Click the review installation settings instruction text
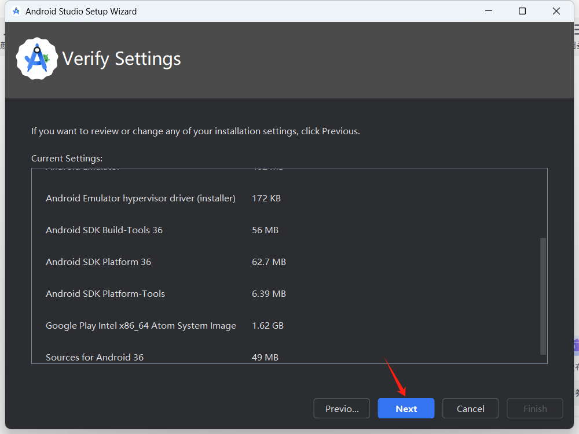 [195, 131]
